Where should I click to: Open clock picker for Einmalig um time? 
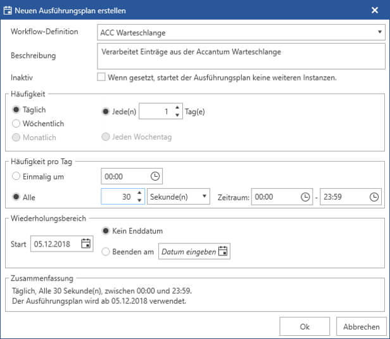click(x=155, y=176)
